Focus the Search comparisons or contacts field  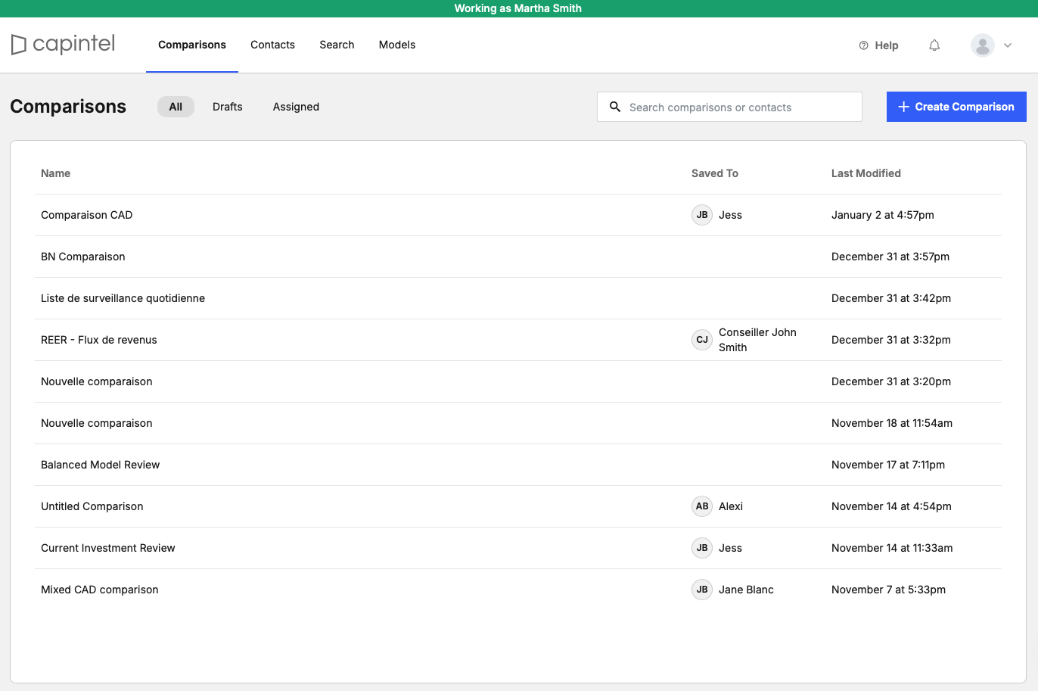click(x=729, y=107)
